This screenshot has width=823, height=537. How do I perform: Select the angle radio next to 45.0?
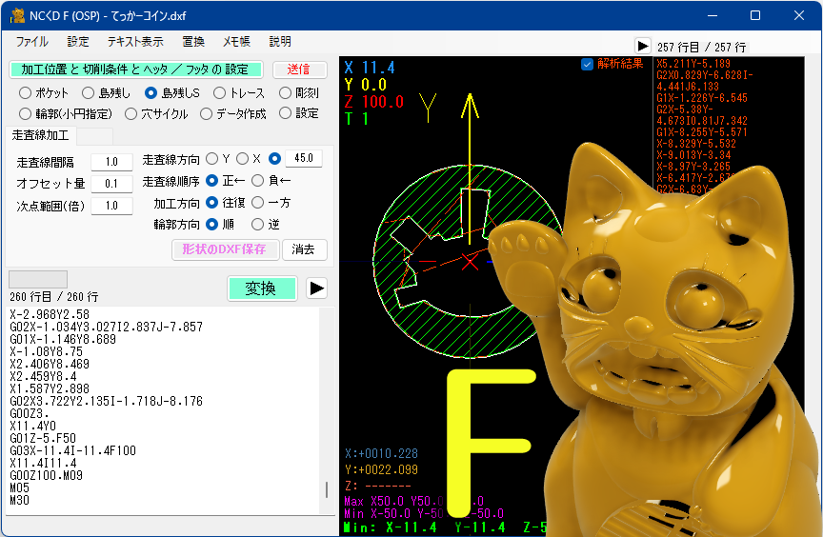[274, 158]
